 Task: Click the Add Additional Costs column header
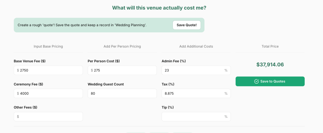(196, 47)
